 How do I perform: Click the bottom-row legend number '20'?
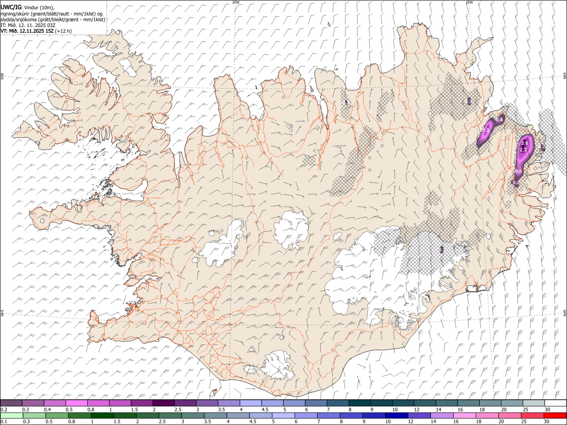tap(501, 422)
